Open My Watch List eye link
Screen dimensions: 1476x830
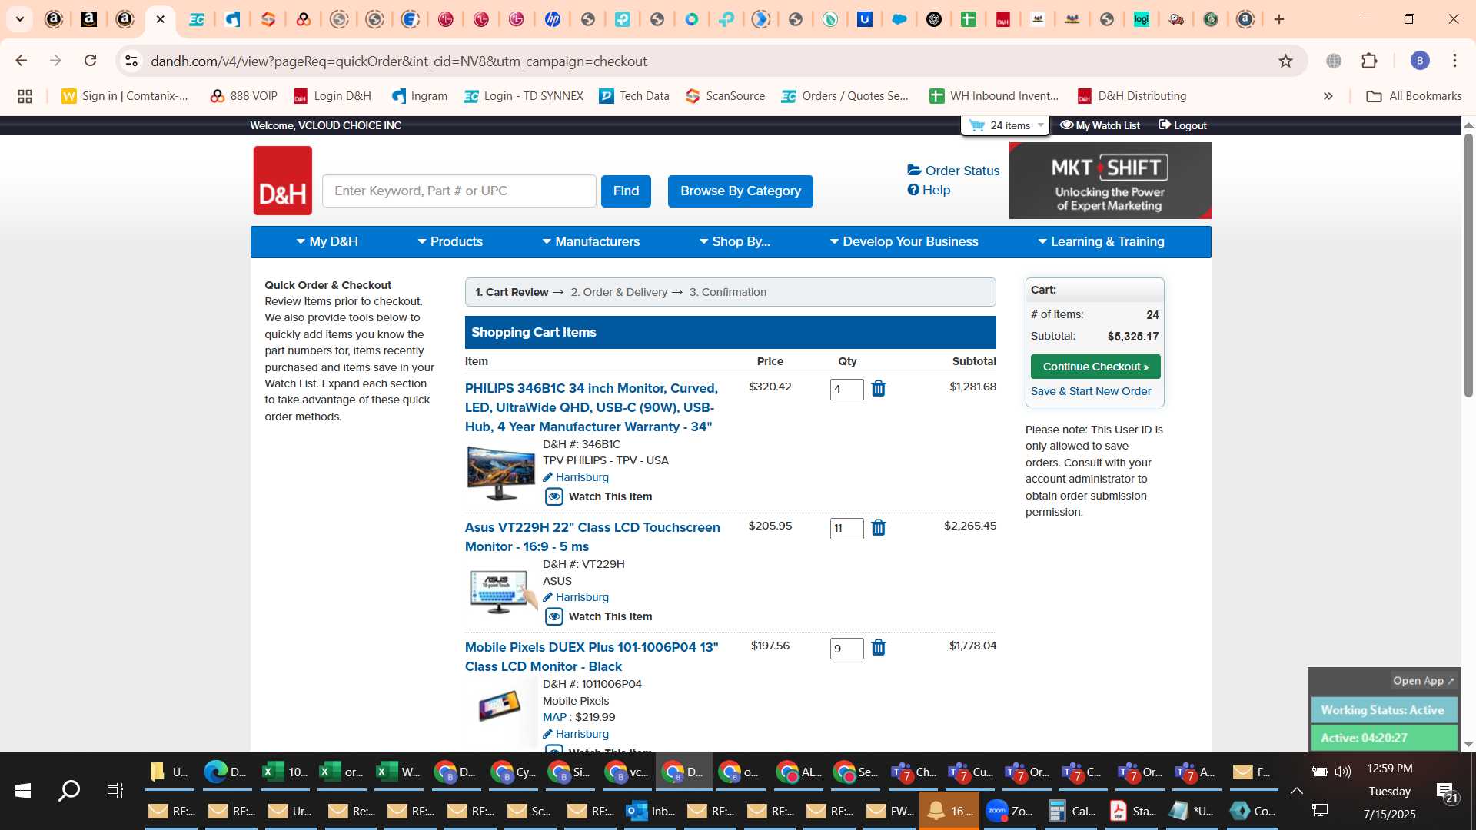(x=1100, y=125)
